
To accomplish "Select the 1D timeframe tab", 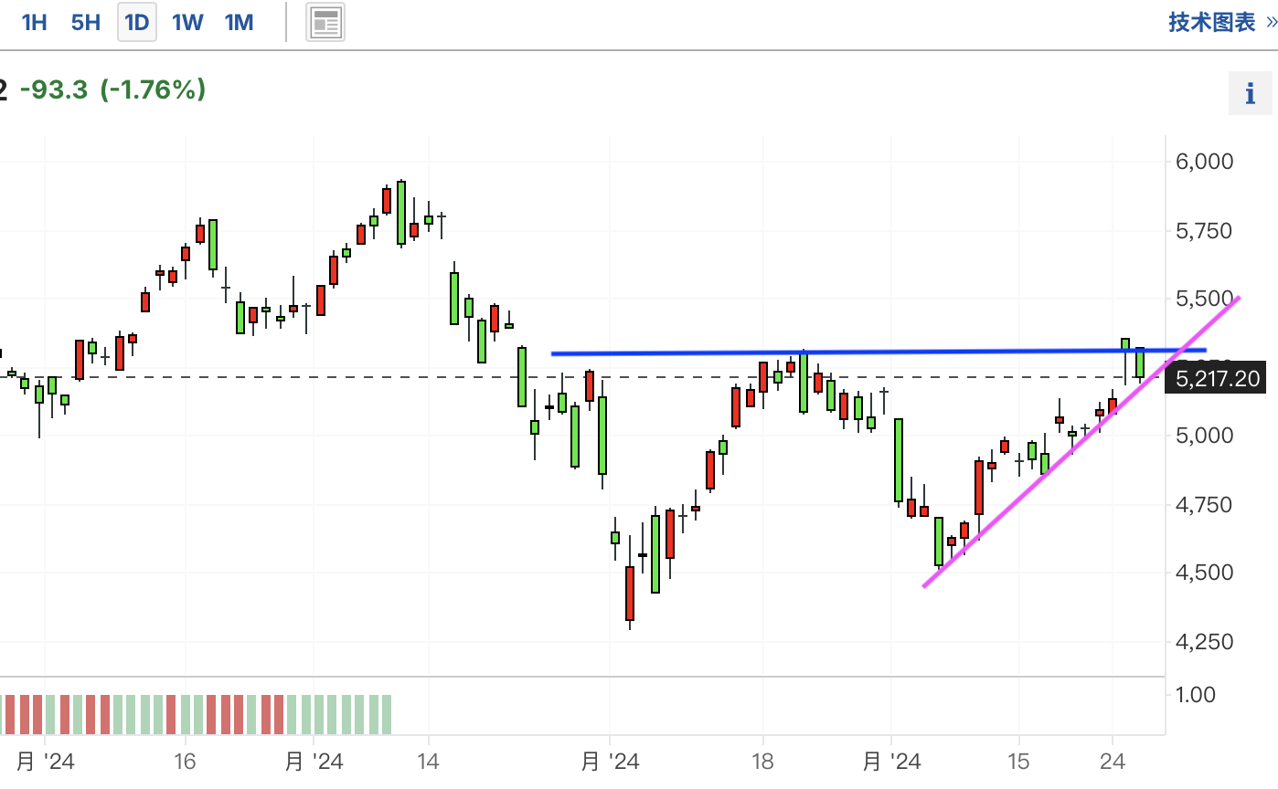I will (137, 23).
